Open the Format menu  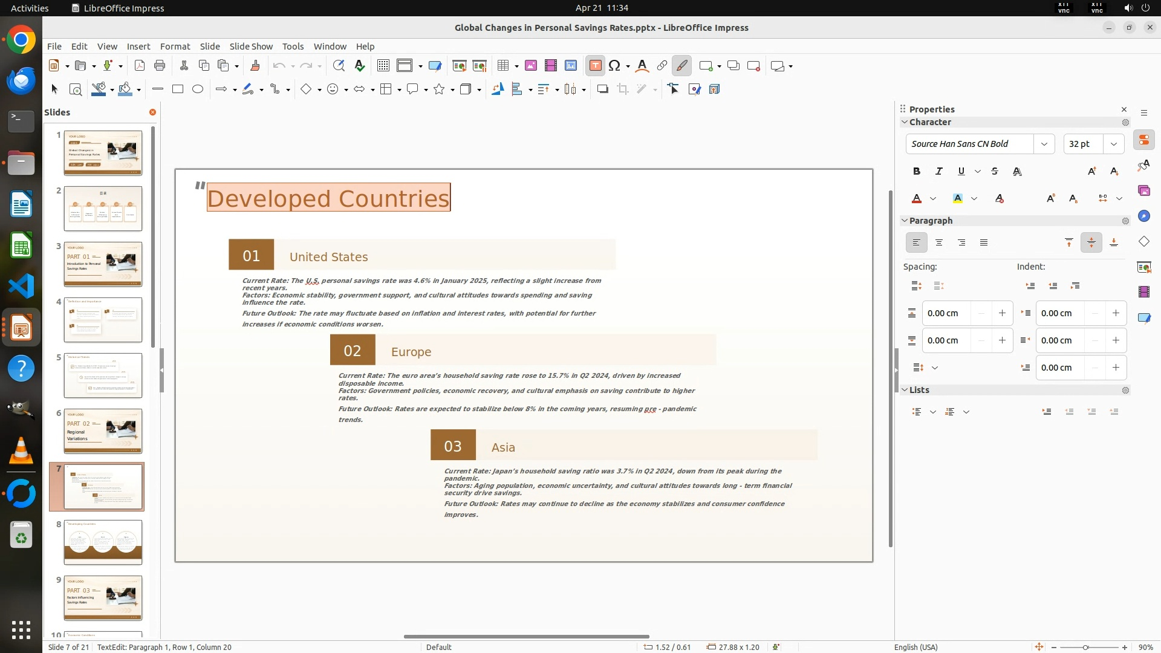175,47
